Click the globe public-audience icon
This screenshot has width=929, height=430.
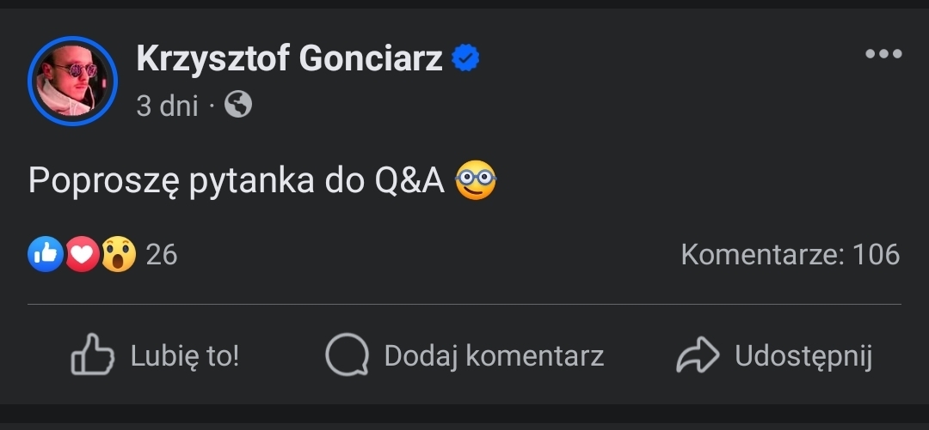[238, 106]
